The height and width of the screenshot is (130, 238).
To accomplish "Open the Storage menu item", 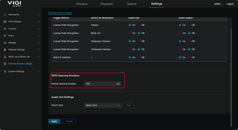I will [12, 43].
